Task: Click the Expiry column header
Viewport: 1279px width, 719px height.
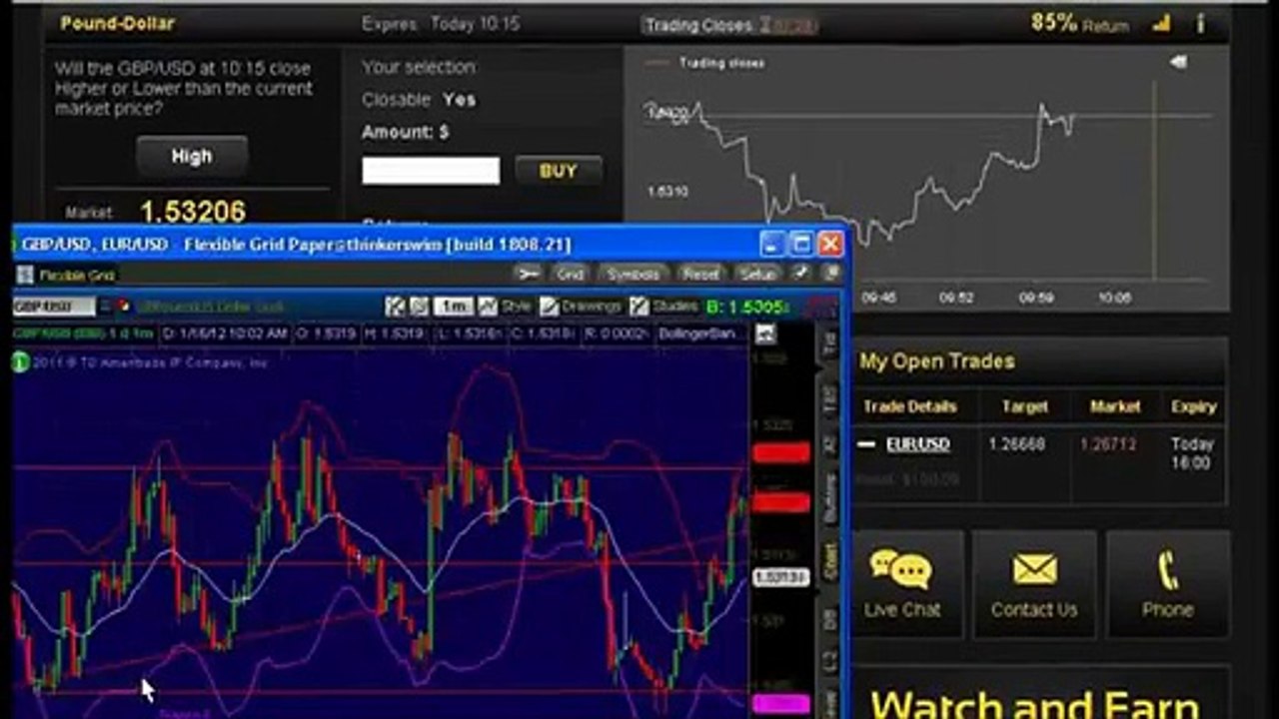Action: click(x=1194, y=406)
